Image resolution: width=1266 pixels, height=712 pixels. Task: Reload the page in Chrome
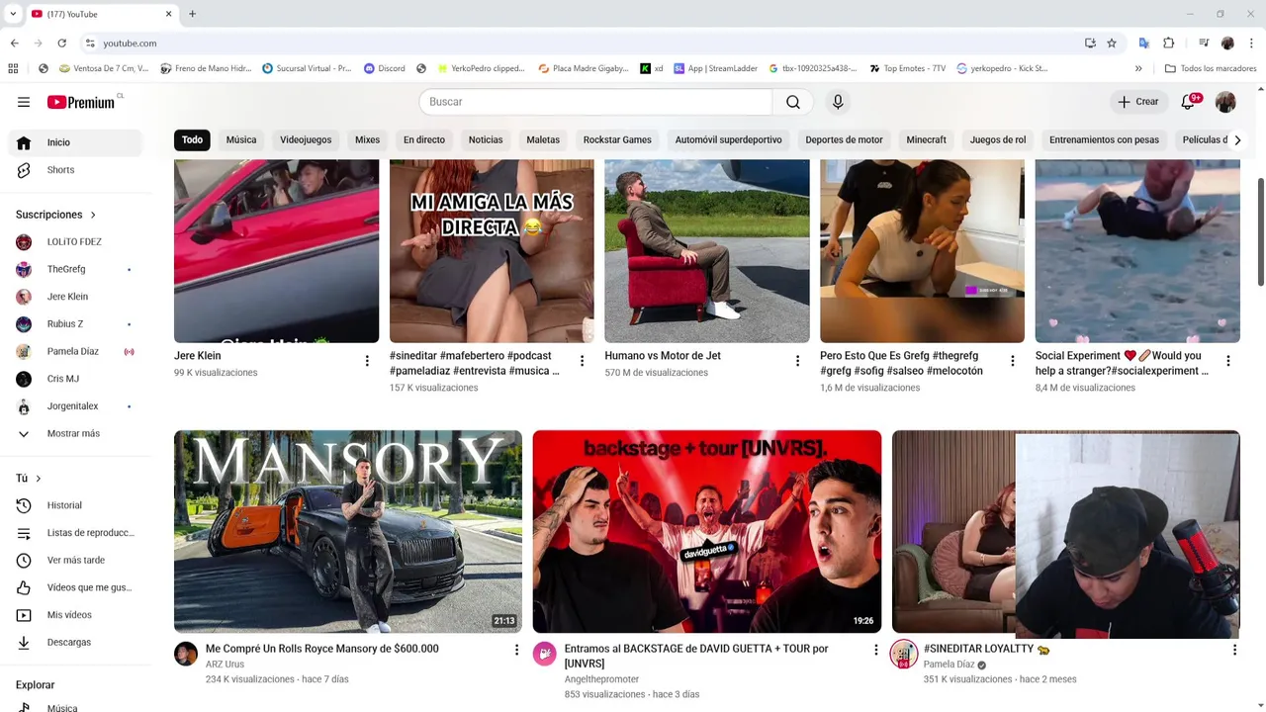(61, 44)
